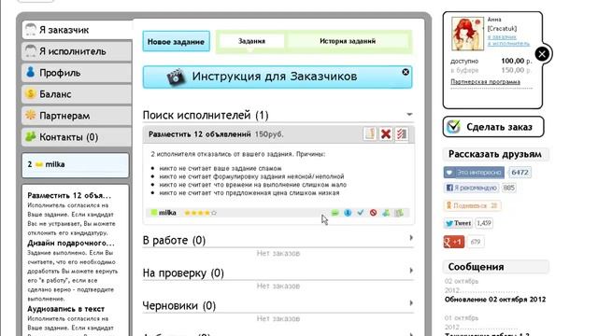Click the milka star rating
Image resolution: width=598 pixels, height=336 pixels.
[x=200, y=213]
